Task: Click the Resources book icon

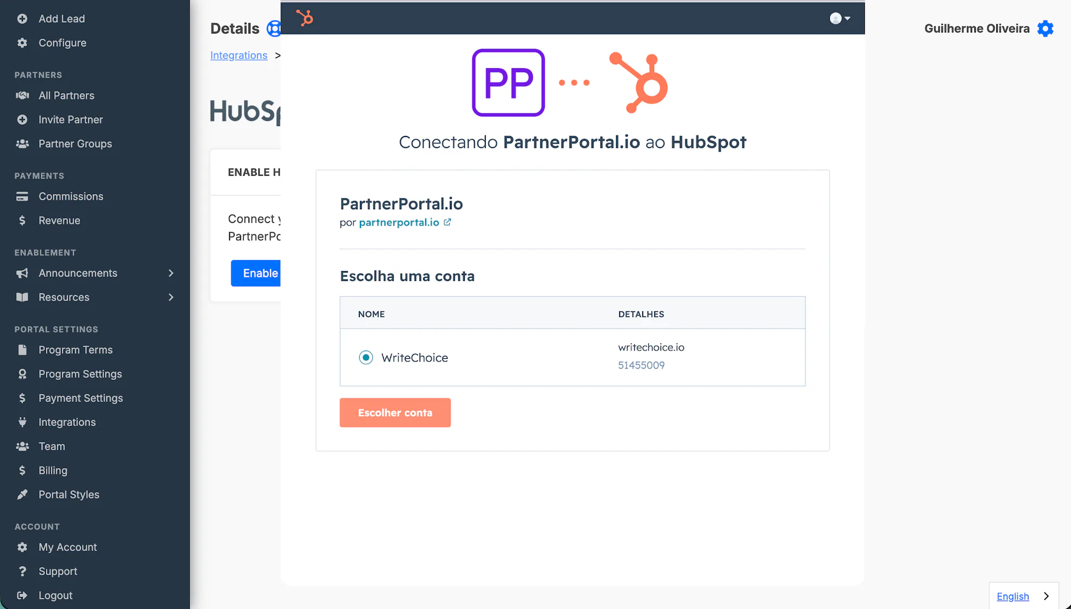Action: pyautogui.click(x=22, y=297)
